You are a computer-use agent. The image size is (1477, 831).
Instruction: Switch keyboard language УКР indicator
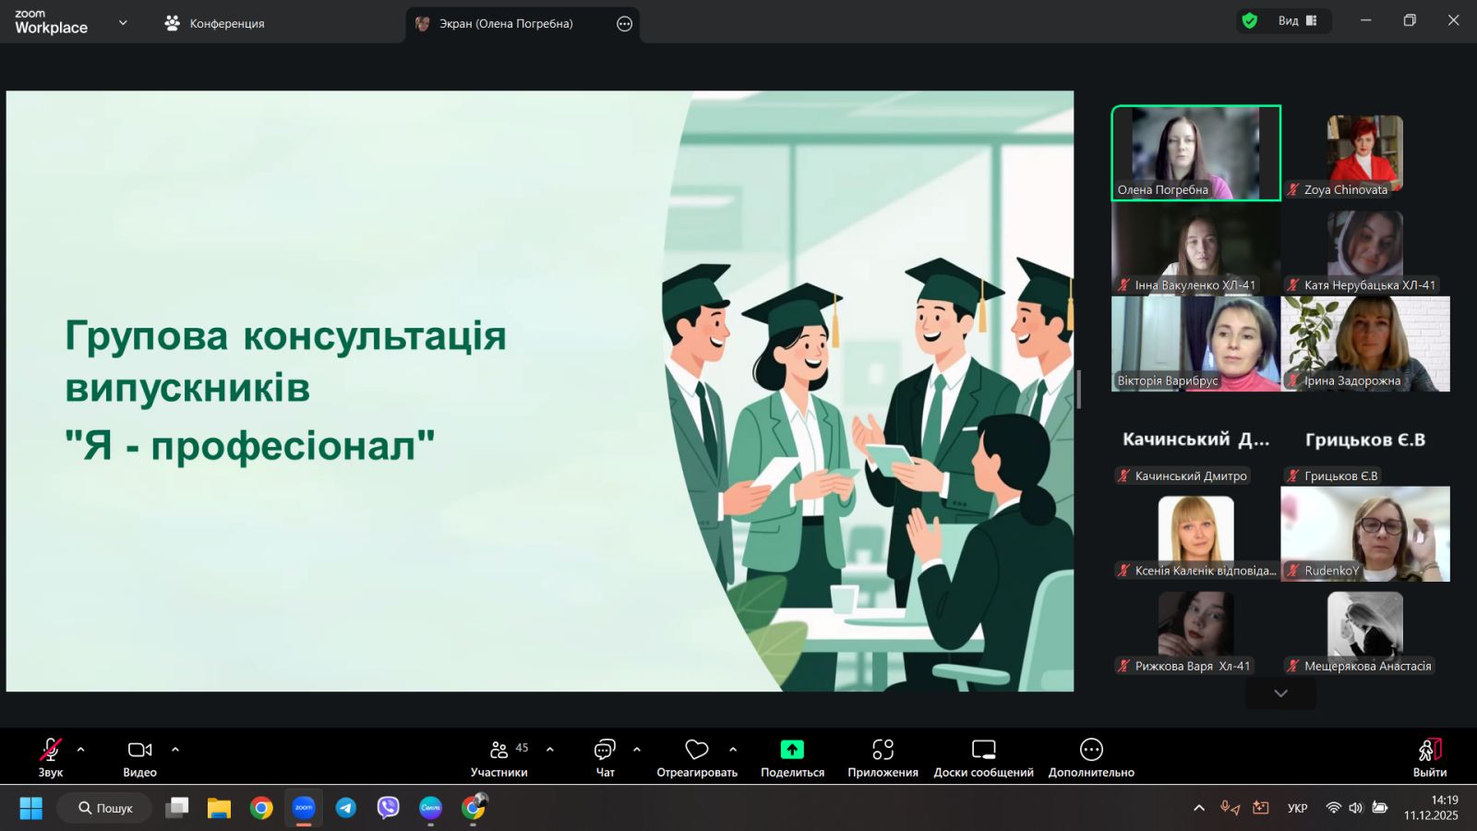pos(1297,808)
